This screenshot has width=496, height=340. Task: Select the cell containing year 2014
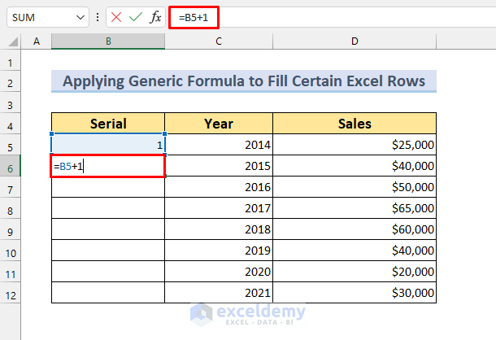tap(219, 145)
